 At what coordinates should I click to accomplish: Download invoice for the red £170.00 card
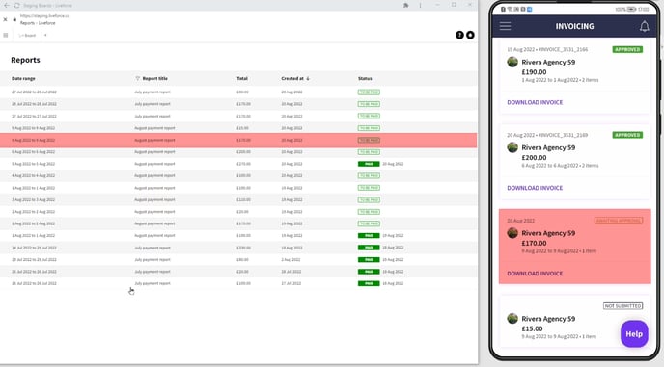[535, 274]
